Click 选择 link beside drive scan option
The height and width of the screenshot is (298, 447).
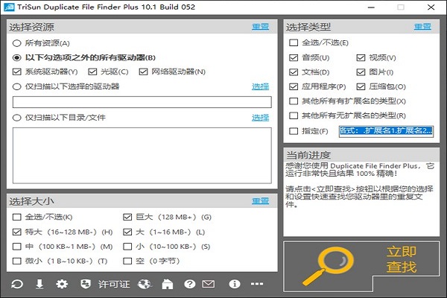(260, 86)
